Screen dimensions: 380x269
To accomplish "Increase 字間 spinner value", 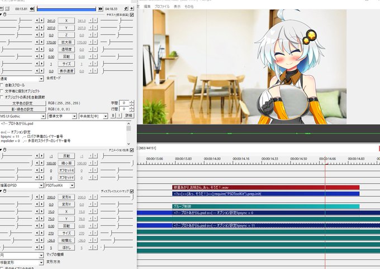I will 131,102.
